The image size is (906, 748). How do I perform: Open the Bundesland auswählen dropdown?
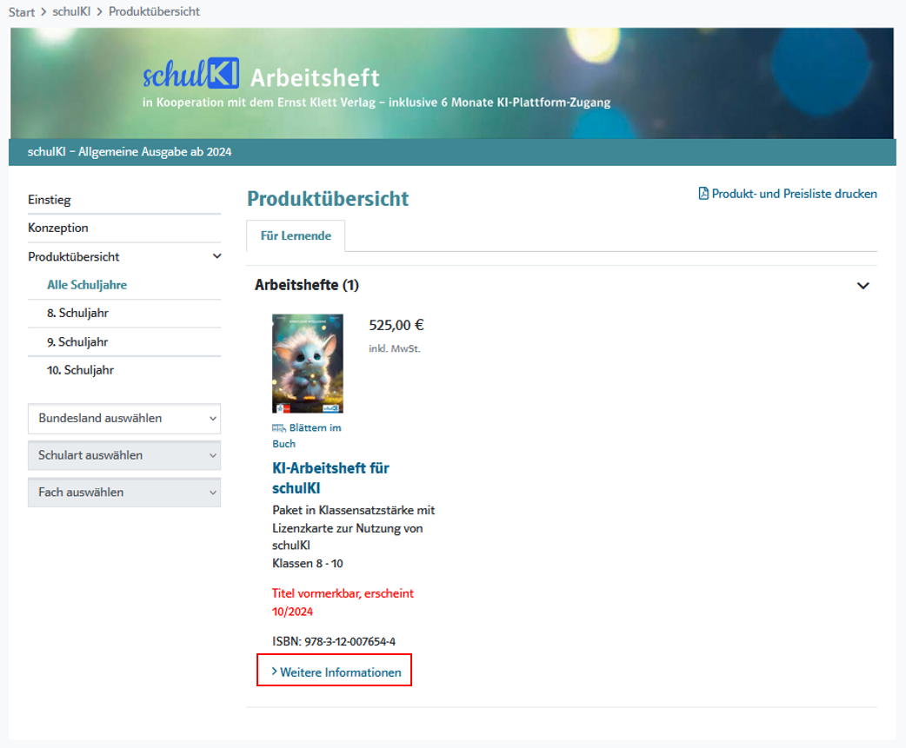click(x=124, y=418)
